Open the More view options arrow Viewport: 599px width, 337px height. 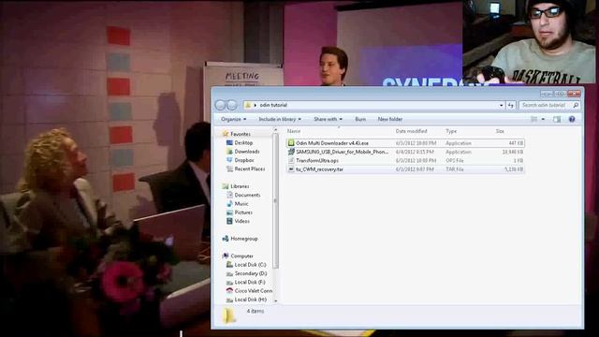(x=543, y=119)
